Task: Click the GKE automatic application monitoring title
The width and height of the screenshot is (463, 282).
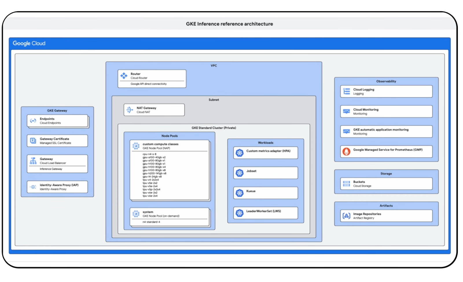Action: coord(381,130)
